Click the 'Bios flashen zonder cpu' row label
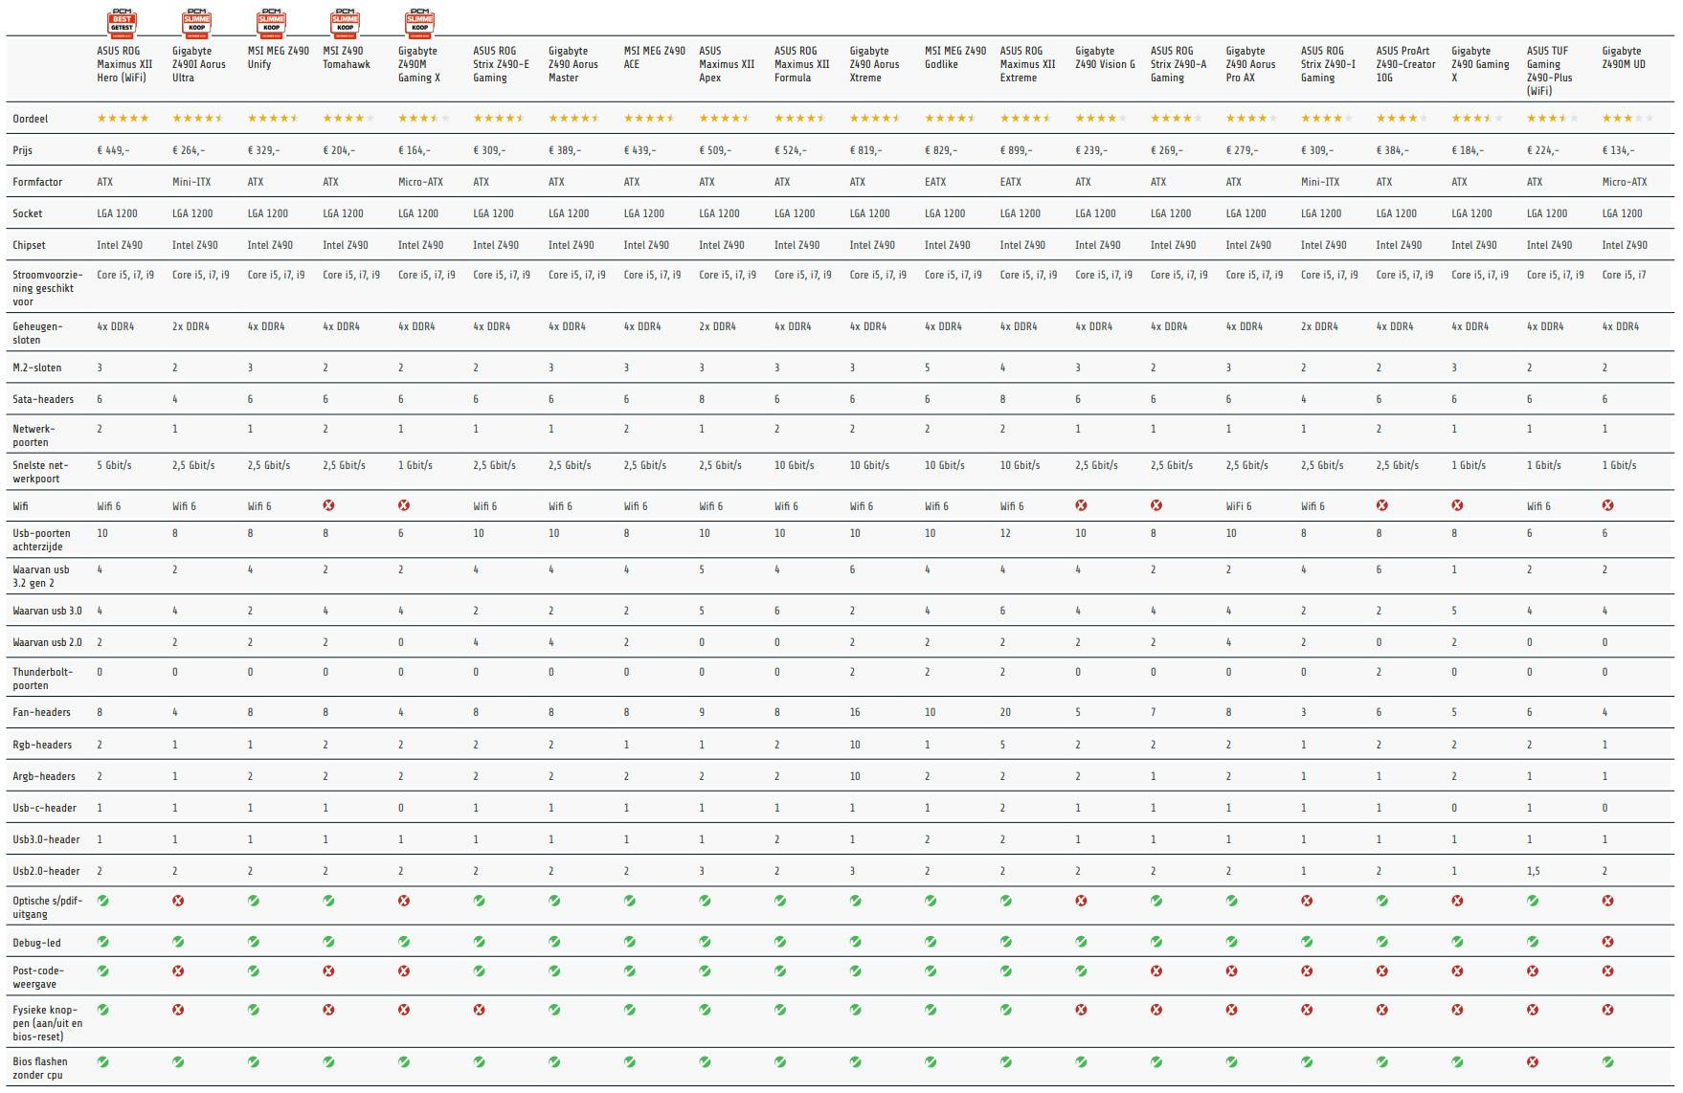 pyautogui.click(x=40, y=1068)
